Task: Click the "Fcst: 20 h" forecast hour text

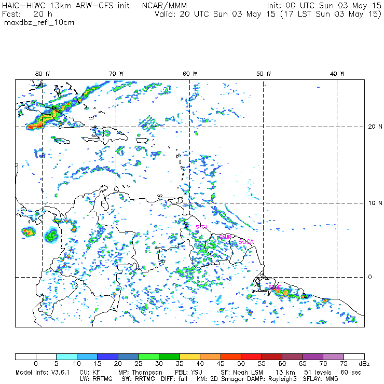Action: (x=27, y=14)
